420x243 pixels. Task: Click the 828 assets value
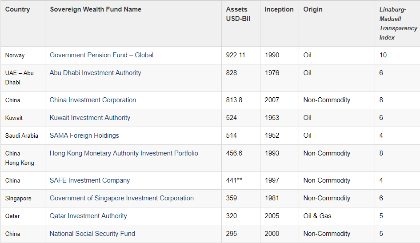point(232,73)
